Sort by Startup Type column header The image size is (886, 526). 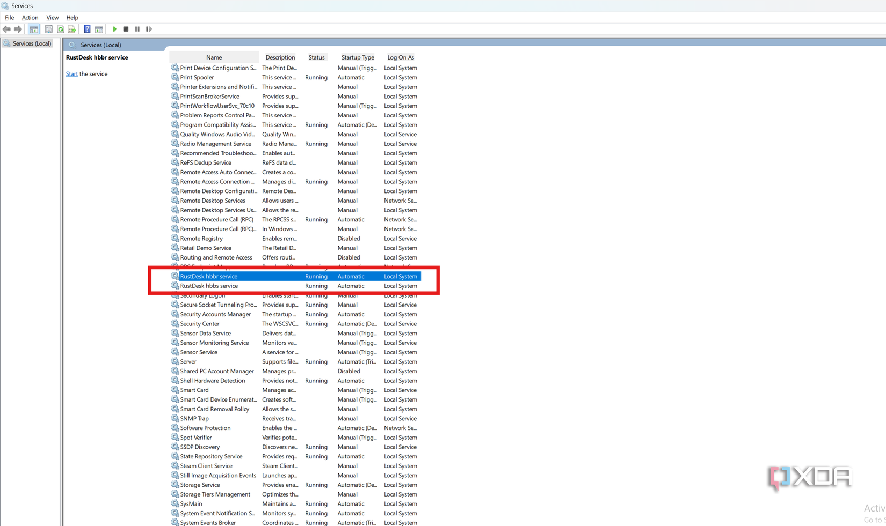[x=358, y=57]
